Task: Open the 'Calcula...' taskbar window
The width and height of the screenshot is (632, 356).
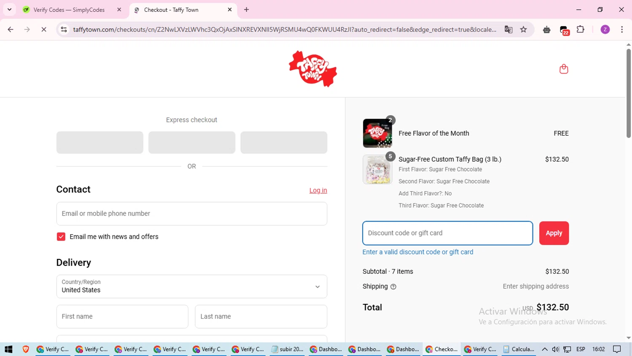Action: click(519, 349)
